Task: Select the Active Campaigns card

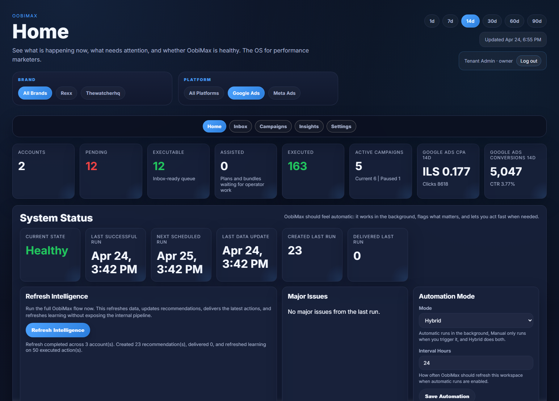Action: (380, 171)
